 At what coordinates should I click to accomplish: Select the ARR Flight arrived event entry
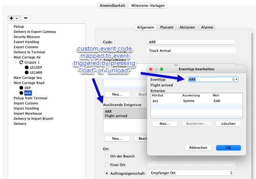(125, 114)
